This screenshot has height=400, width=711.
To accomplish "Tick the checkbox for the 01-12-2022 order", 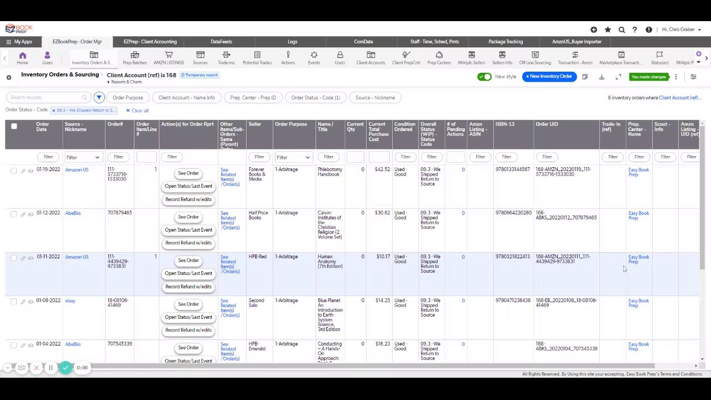I will tap(14, 214).
